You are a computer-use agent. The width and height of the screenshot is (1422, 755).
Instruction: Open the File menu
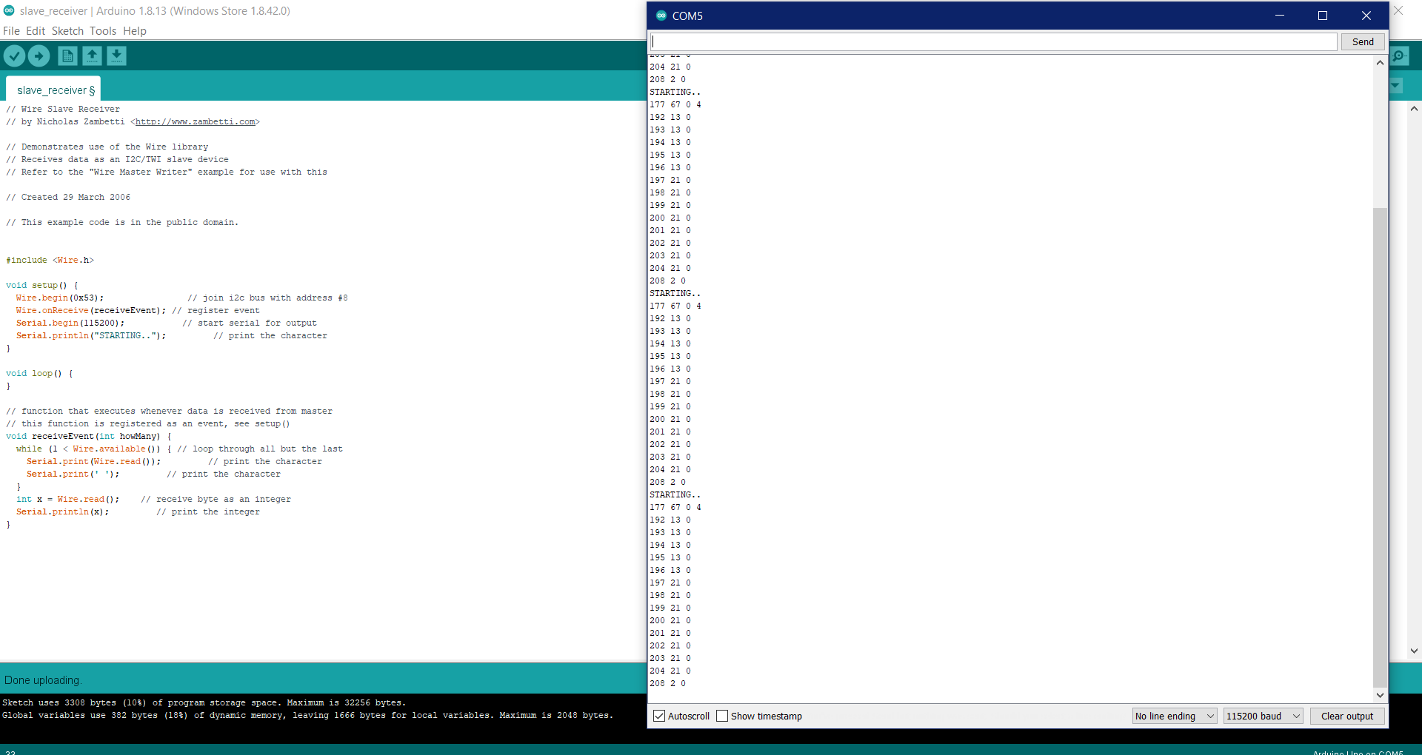[11, 31]
